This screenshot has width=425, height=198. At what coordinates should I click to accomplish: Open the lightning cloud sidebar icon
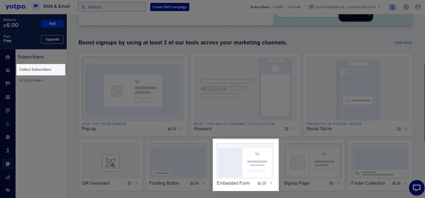pos(8,190)
